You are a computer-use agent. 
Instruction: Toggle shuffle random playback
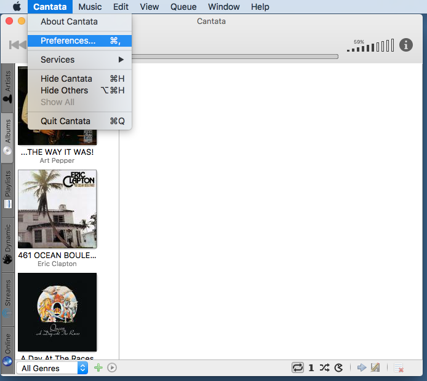pyautogui.click(x=324, y=367)
